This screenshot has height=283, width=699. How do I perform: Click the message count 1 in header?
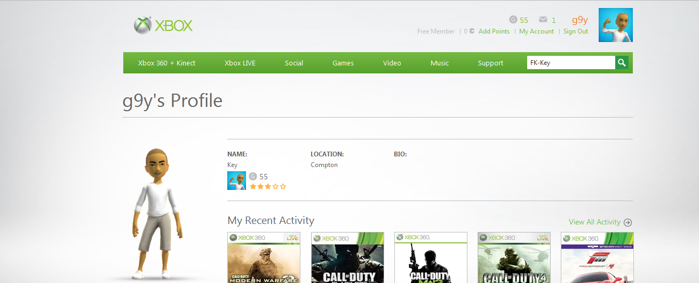[554, 20]
